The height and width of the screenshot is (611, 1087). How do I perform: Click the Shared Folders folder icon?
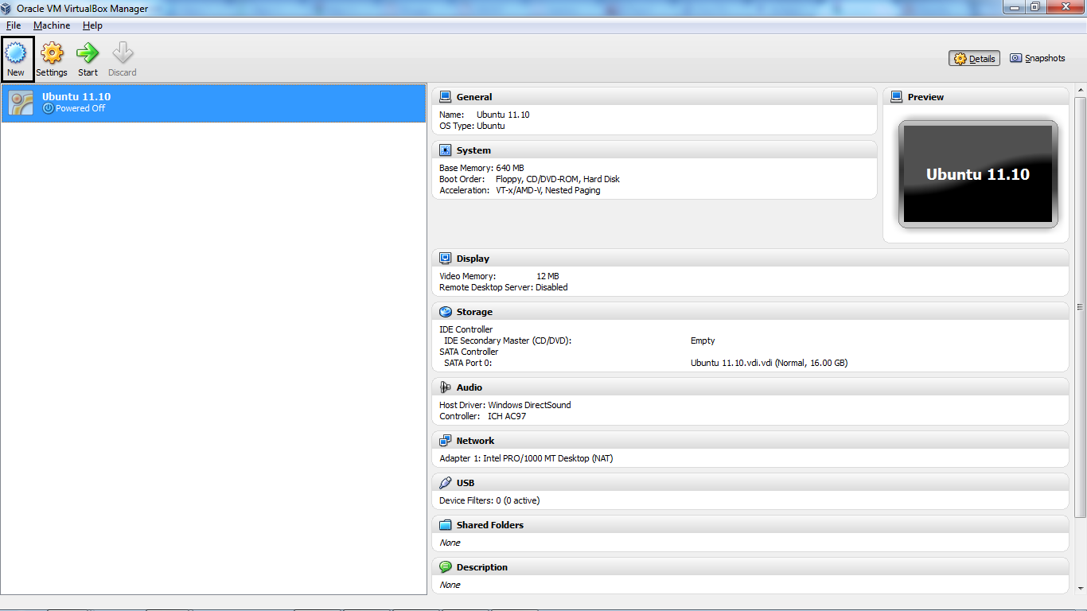click(x=445, y=525)
